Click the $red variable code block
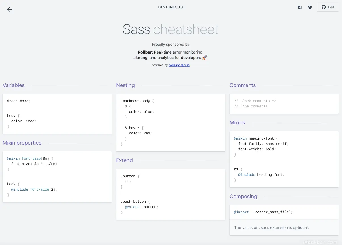The height and width of the screenshot is (245, 342). point(57,114)
